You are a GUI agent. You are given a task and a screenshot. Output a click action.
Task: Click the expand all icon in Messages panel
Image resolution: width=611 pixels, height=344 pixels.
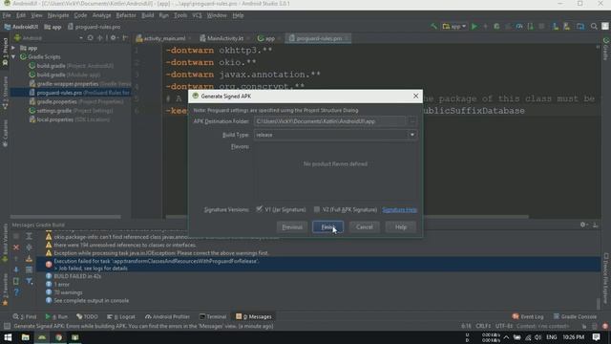tap(30, 236)
